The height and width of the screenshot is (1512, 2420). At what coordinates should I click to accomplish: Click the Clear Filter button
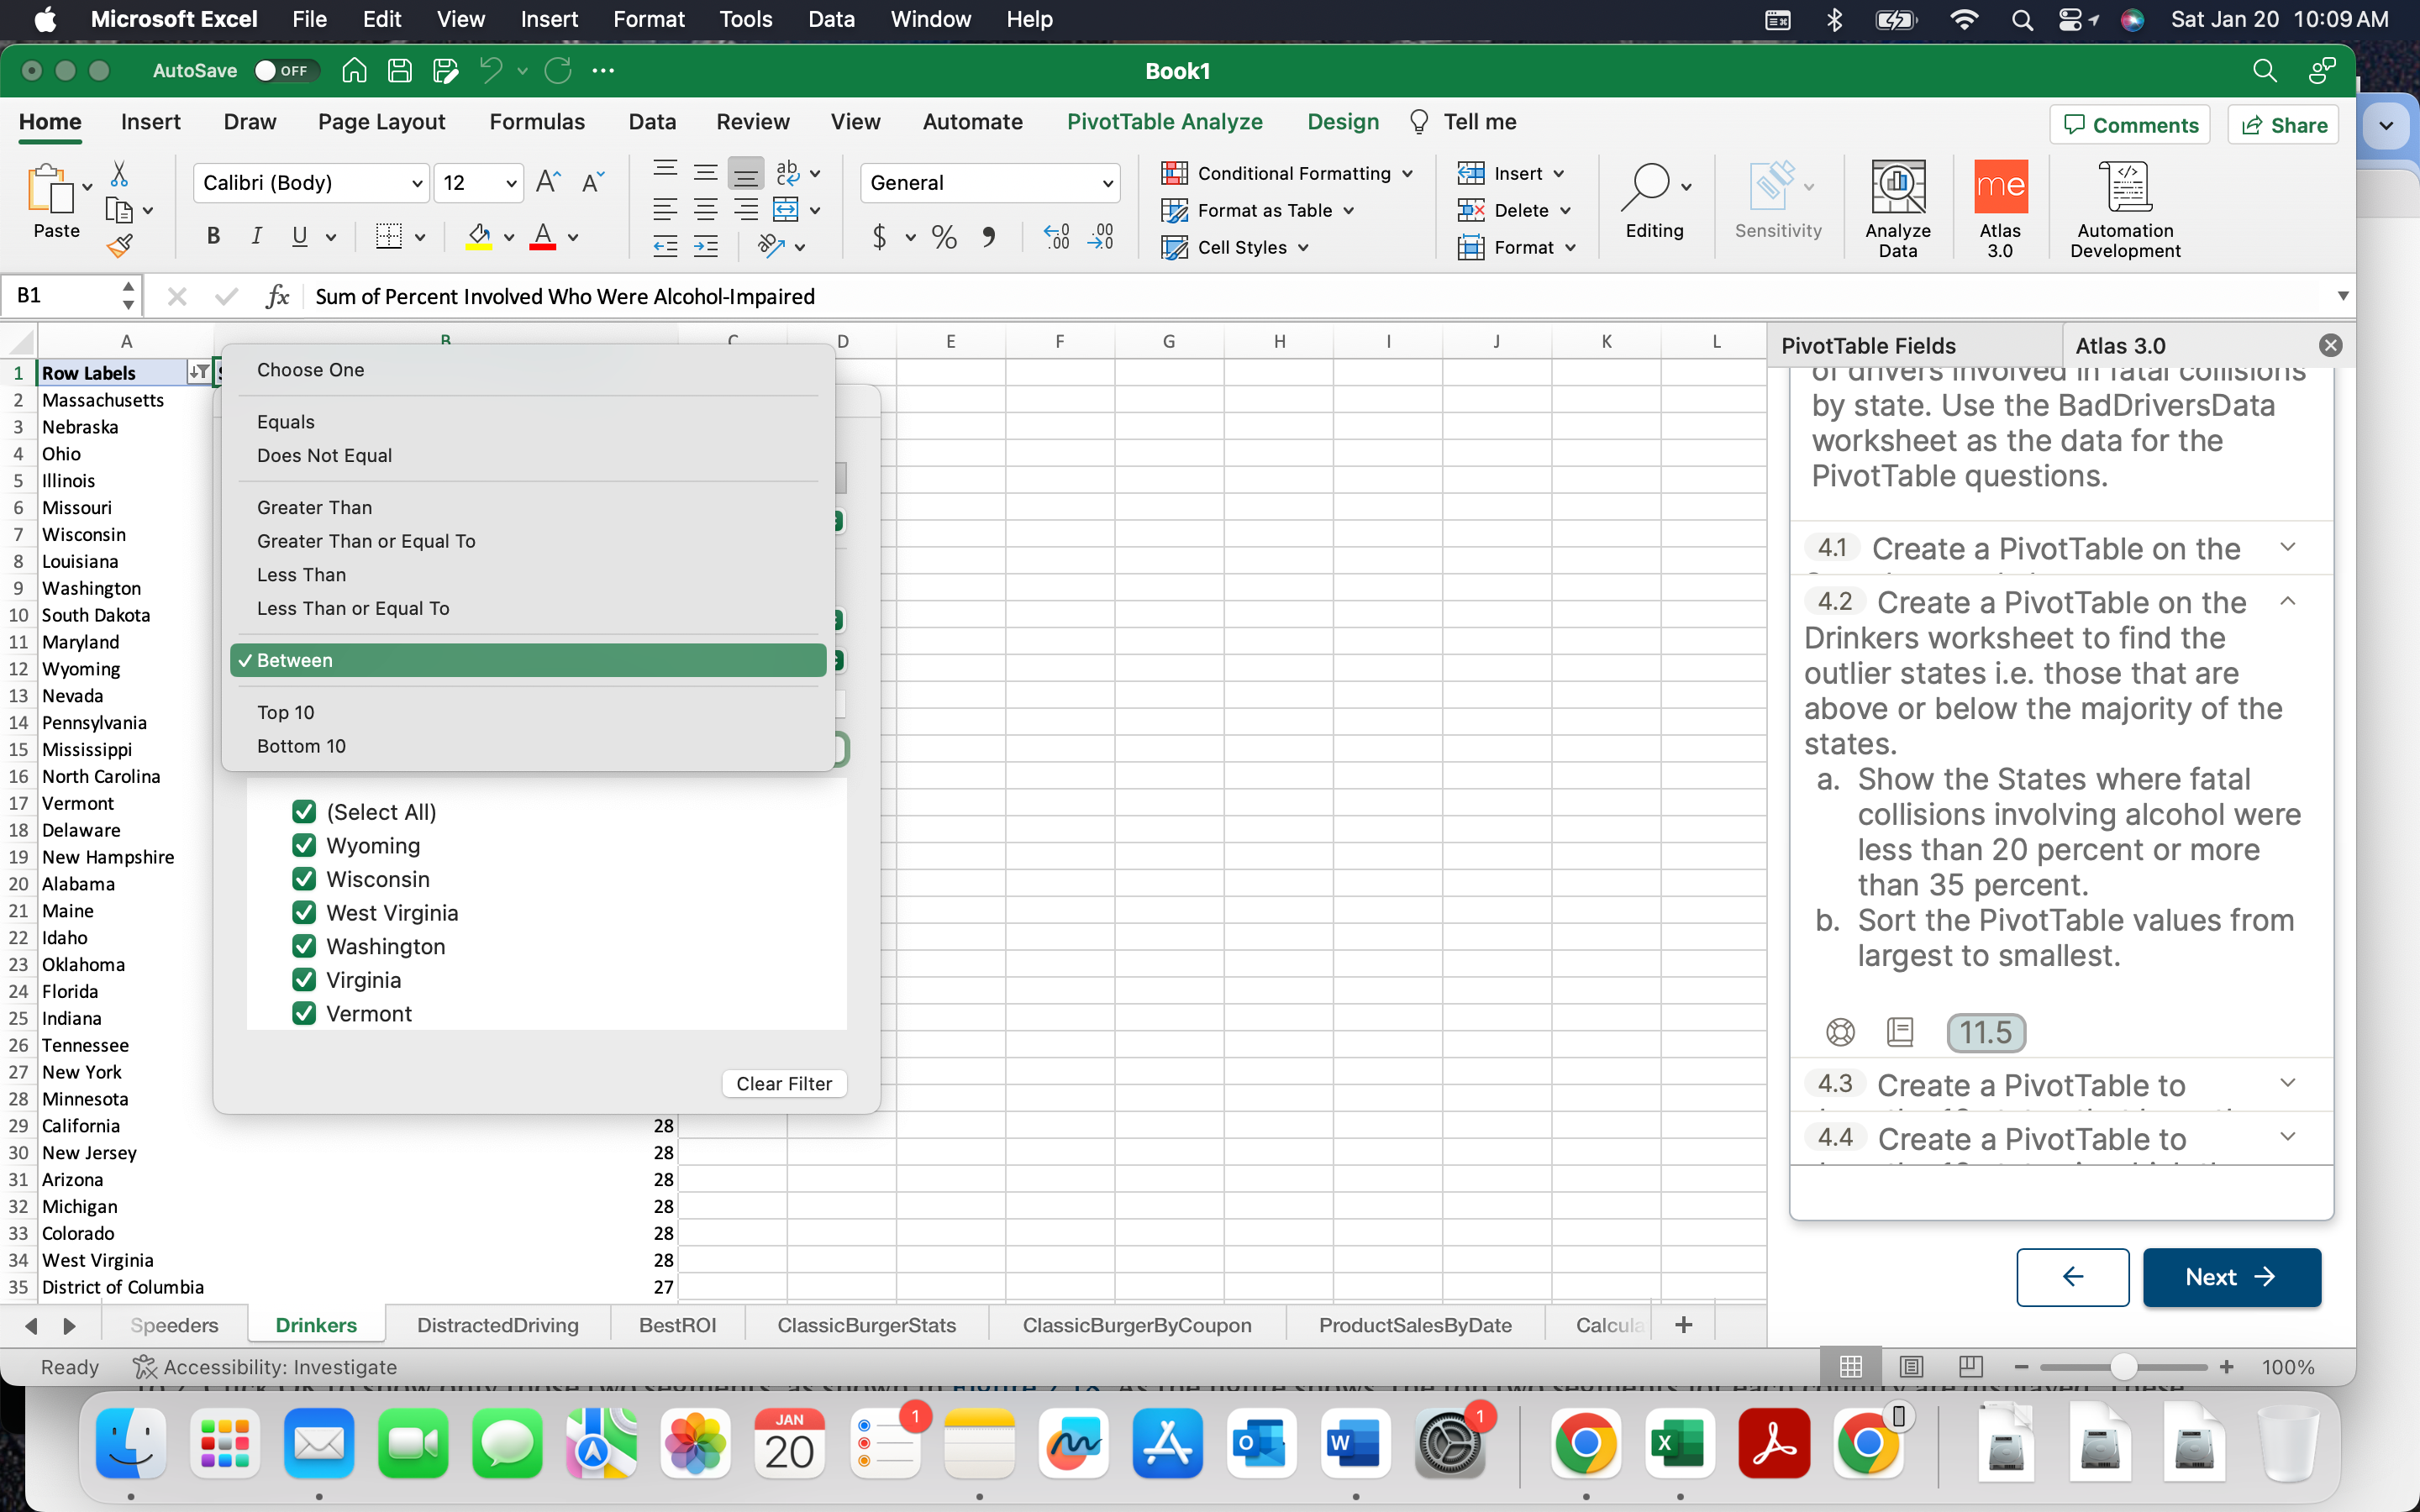tap(784, 1083)
